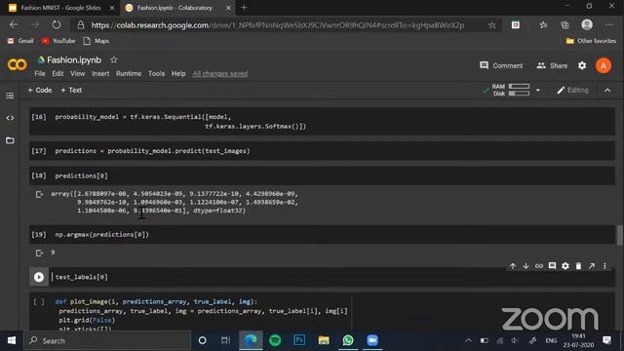
Task: Click the RAM usage bar
Action: [x=519, y=87]
